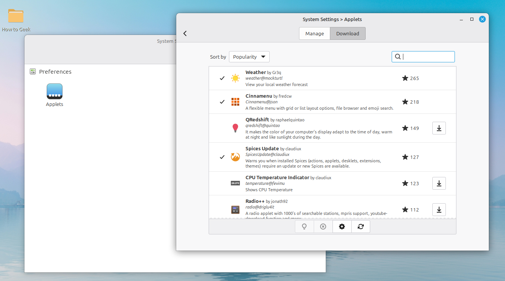The height and width of the screenshot is (281, 505).
Task: Download the Radio++ applet
Action: pos(439,210)
